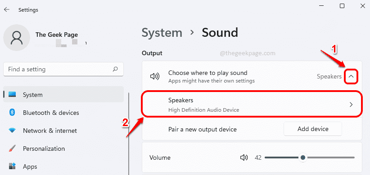
Task: Click the user profile avatar
Action: (x=17, y=38)
